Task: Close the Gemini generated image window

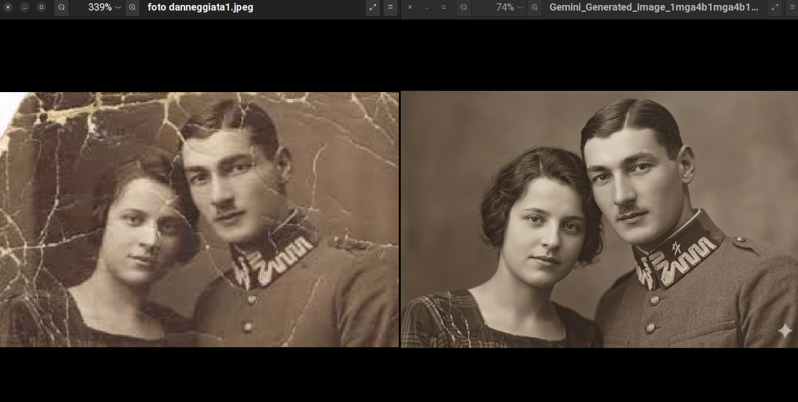Action: click(410, 7)
